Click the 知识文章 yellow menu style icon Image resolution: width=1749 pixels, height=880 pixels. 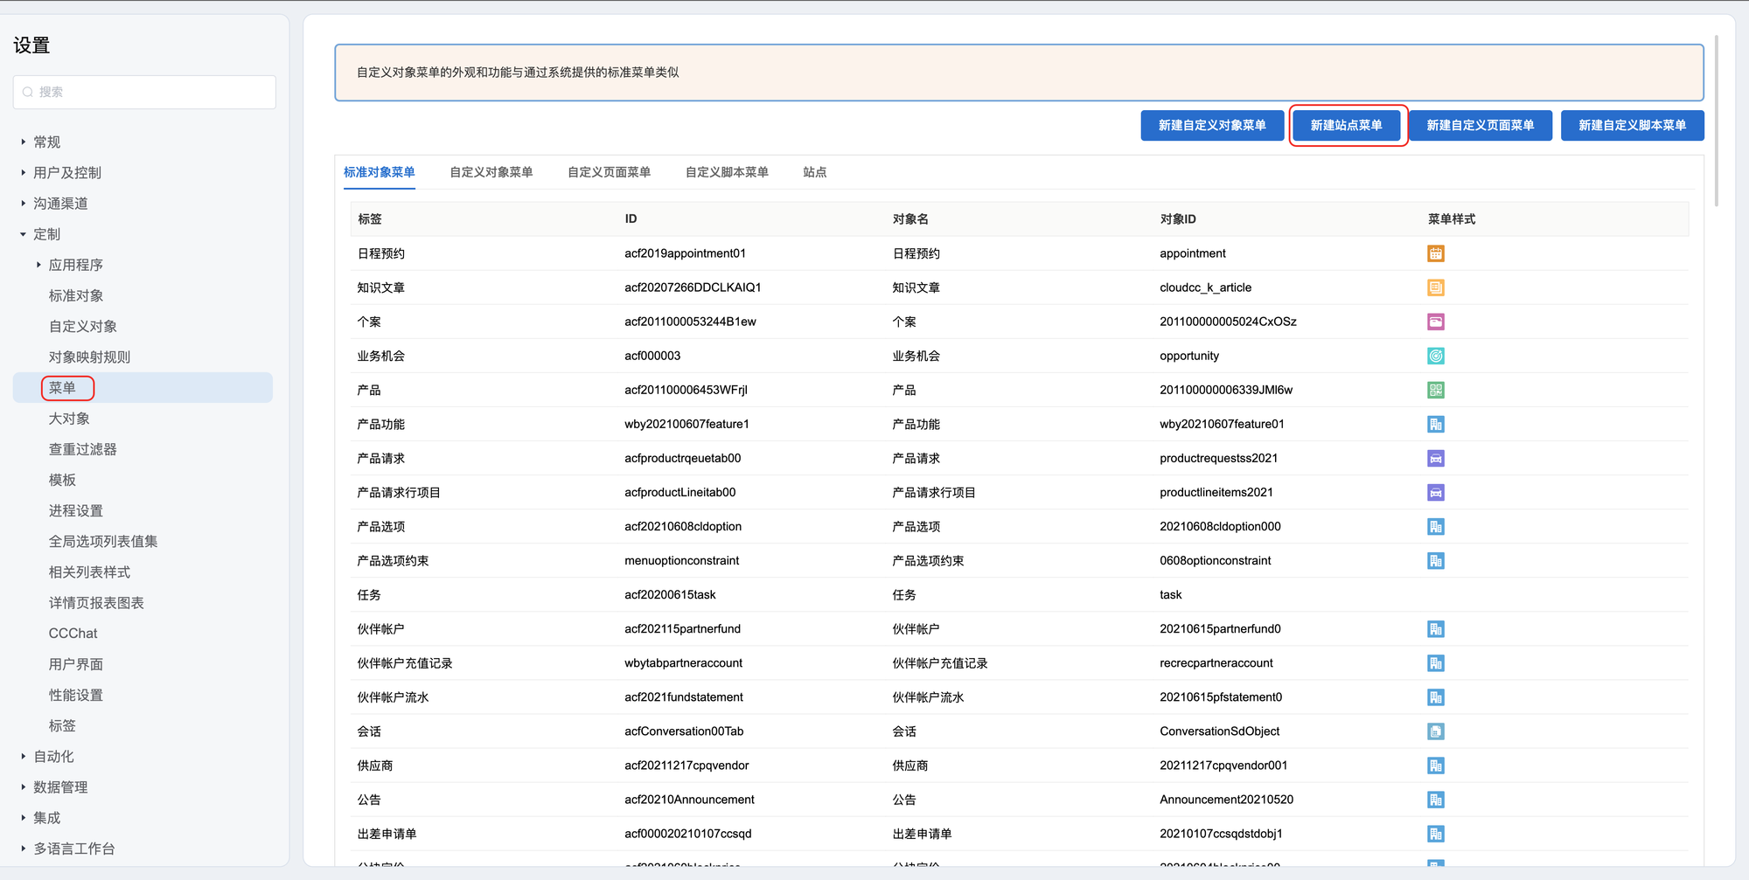click(1435, 288)
